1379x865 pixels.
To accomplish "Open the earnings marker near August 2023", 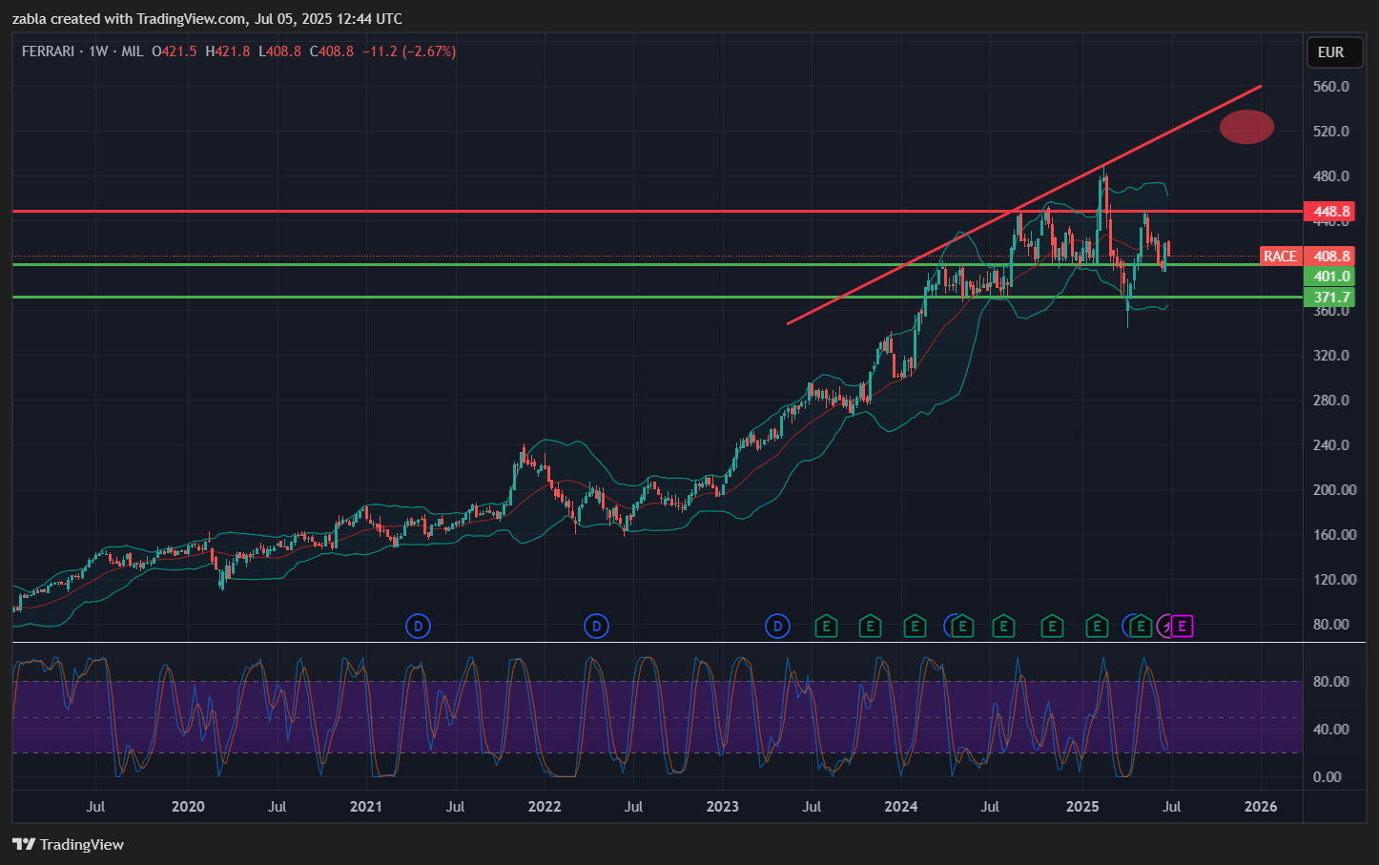I will click(826, 627).
